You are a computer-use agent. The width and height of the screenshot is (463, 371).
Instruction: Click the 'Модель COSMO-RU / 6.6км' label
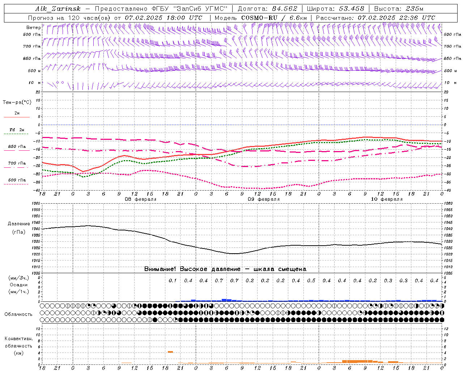(x=260, y=17)
